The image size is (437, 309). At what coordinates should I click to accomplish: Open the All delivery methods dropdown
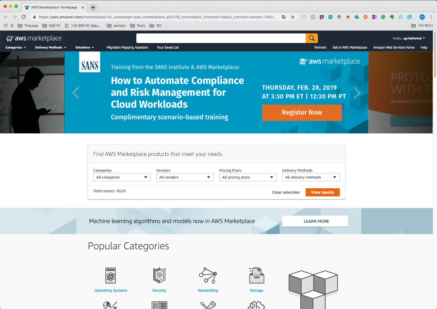coord(311,177)
